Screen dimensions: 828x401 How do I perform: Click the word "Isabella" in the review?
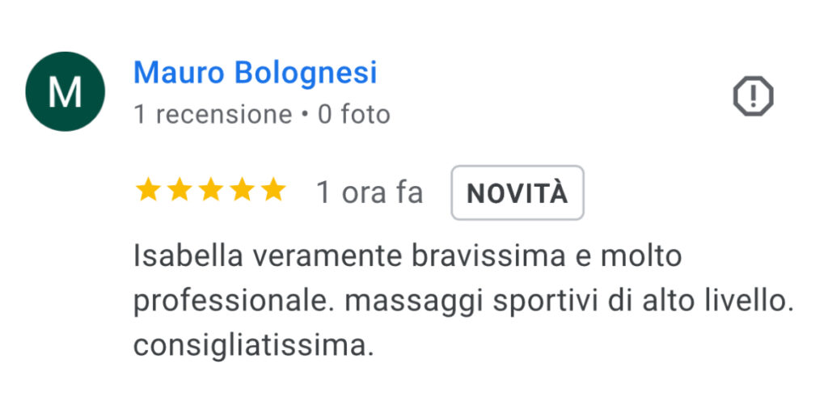coord(188,256)
